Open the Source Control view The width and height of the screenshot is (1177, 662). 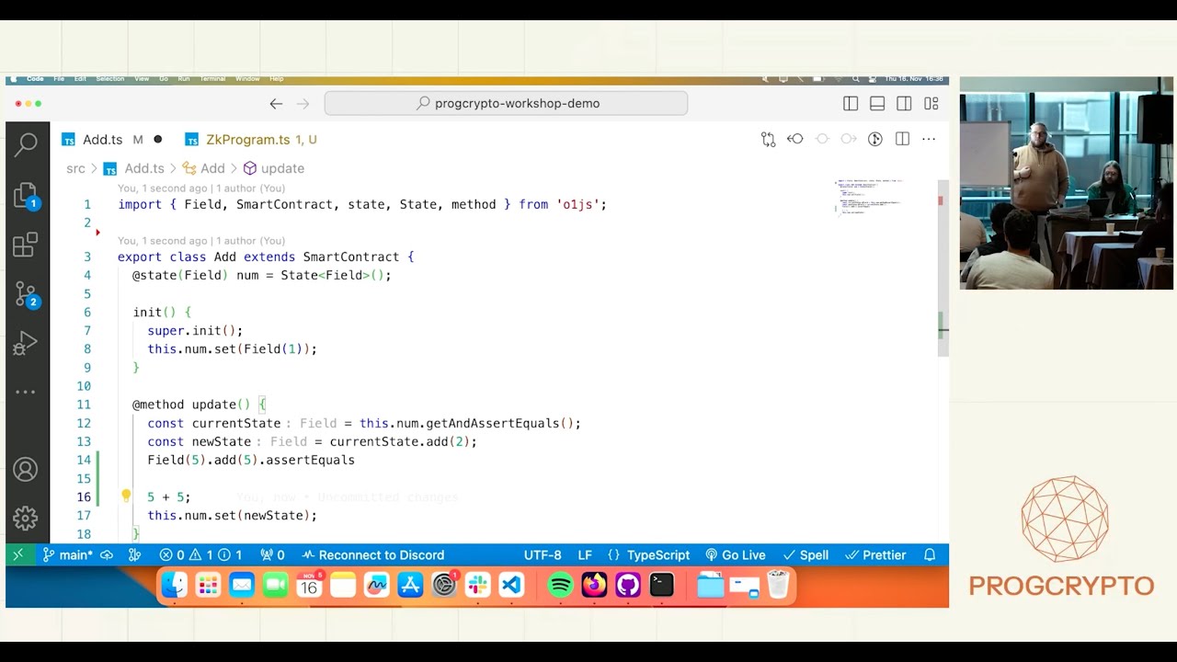(x=26, y=294)
